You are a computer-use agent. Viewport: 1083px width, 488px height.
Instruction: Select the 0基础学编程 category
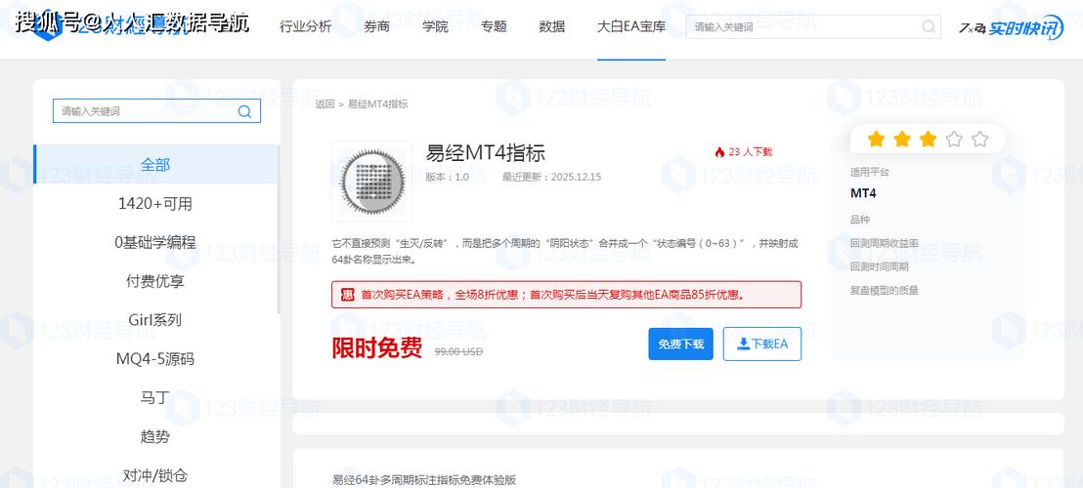[155, 243]
